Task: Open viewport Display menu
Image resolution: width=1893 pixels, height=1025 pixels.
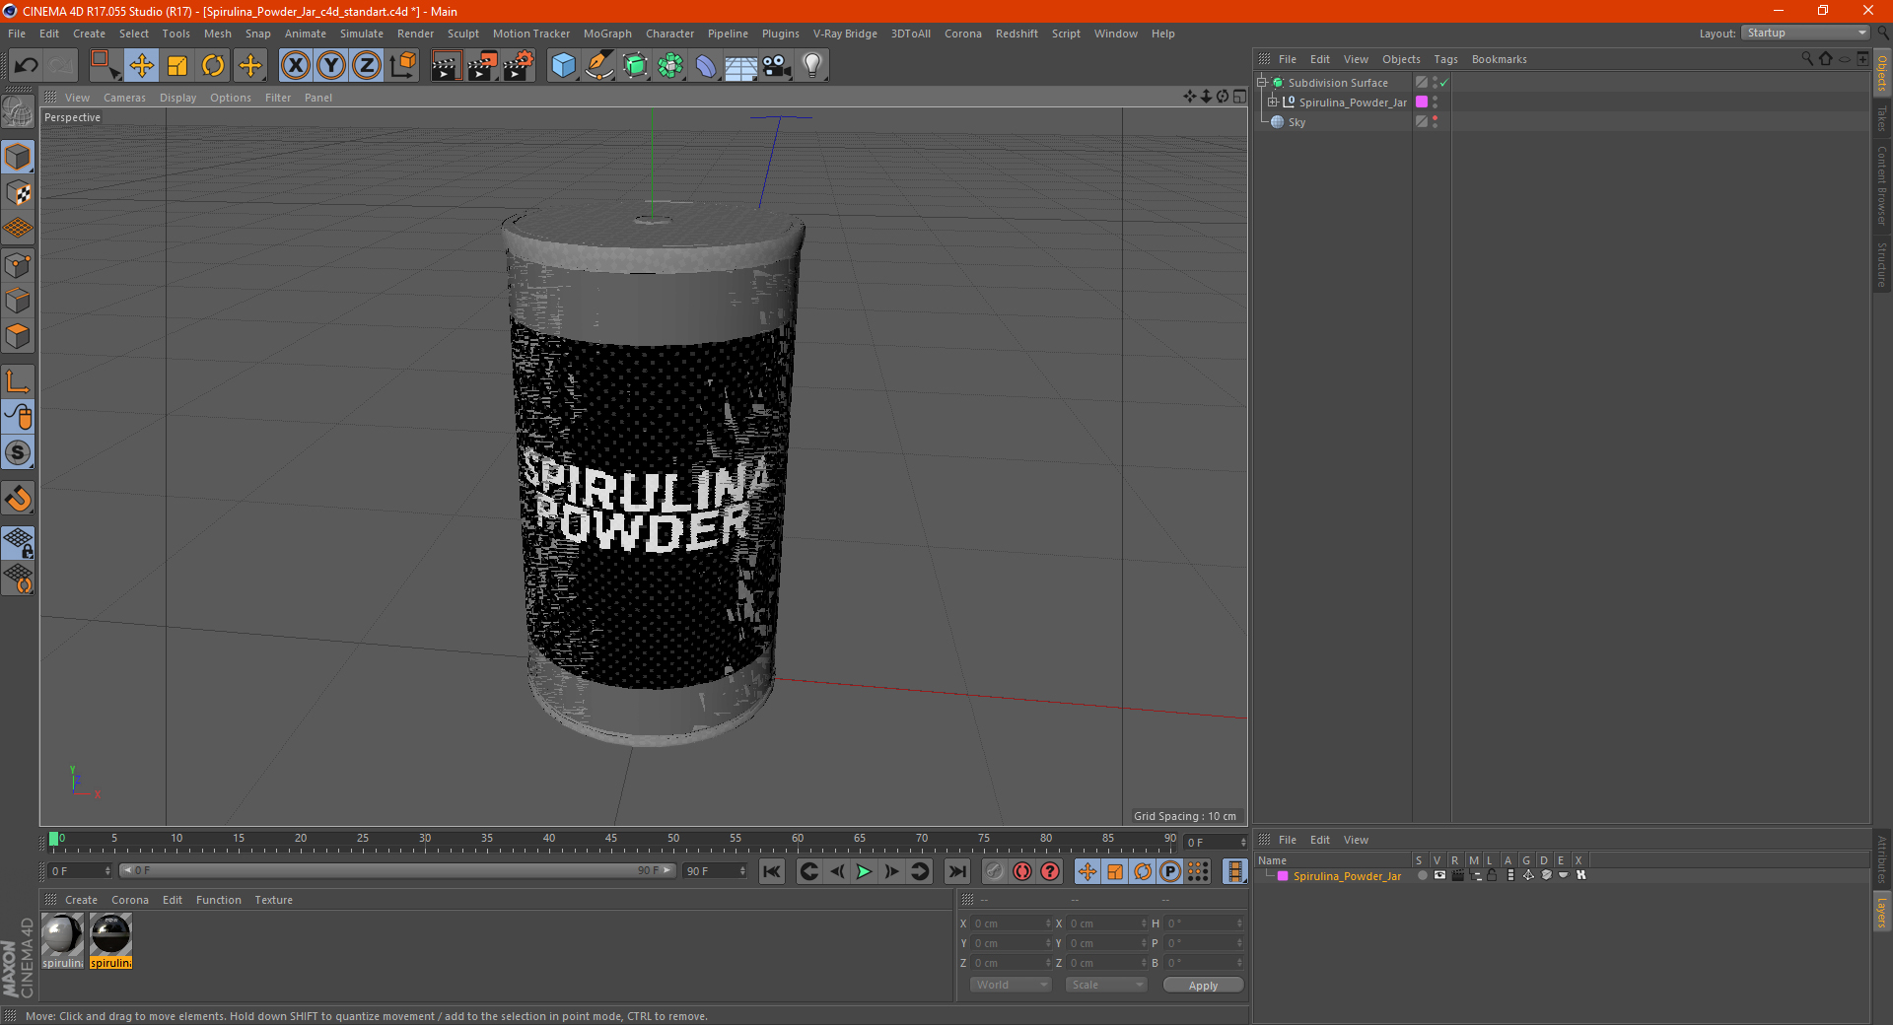Action: pyautogui.click(x=177, y=98)
